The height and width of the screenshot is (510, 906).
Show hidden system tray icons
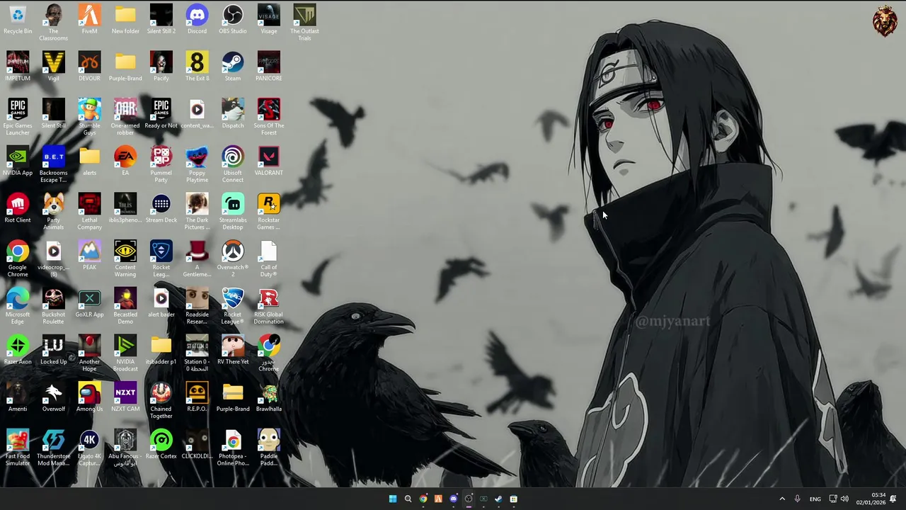tap(782, 499)
